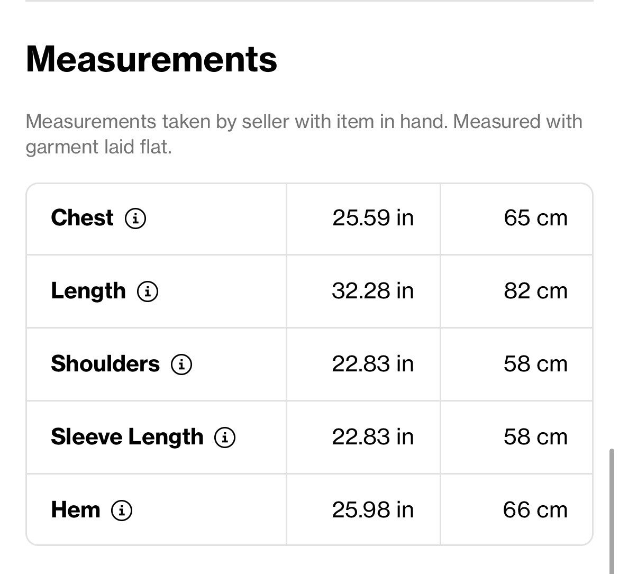Select the Chest row label
Viewport: 619px width, 574px height.
(82, 218)
